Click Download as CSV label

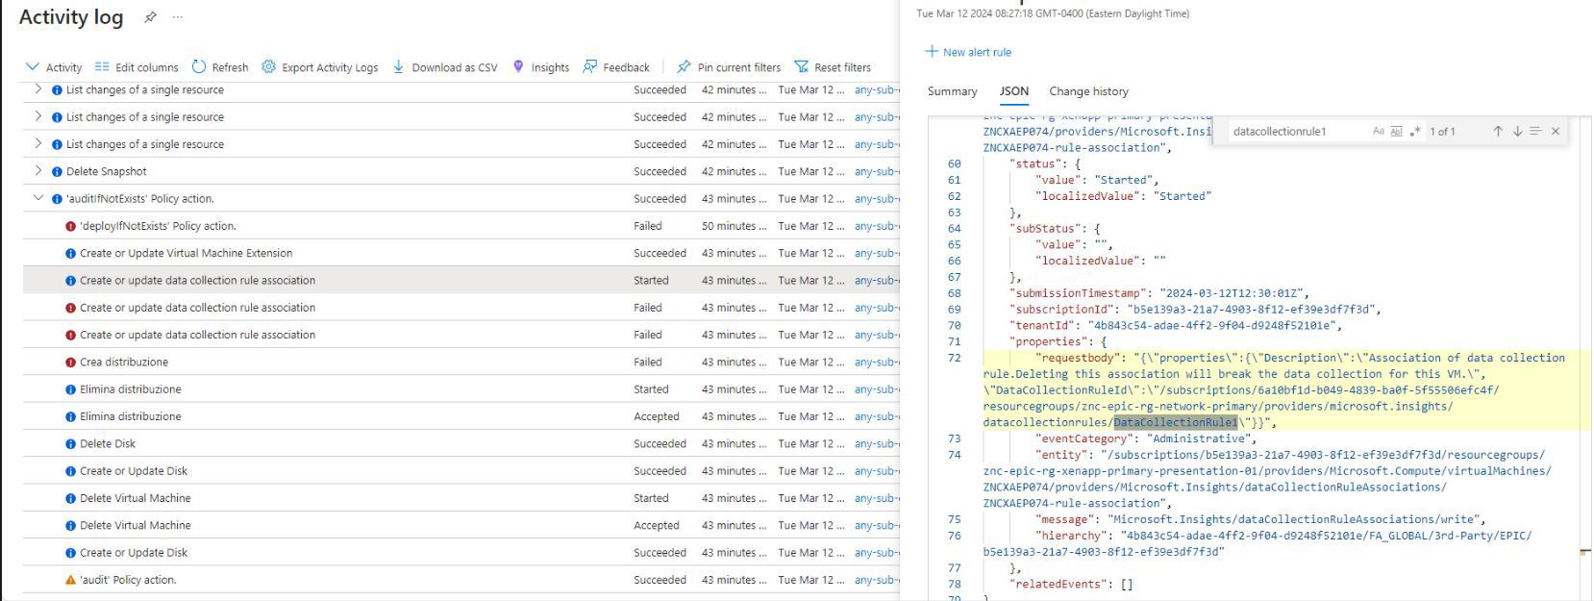point(455,67)
